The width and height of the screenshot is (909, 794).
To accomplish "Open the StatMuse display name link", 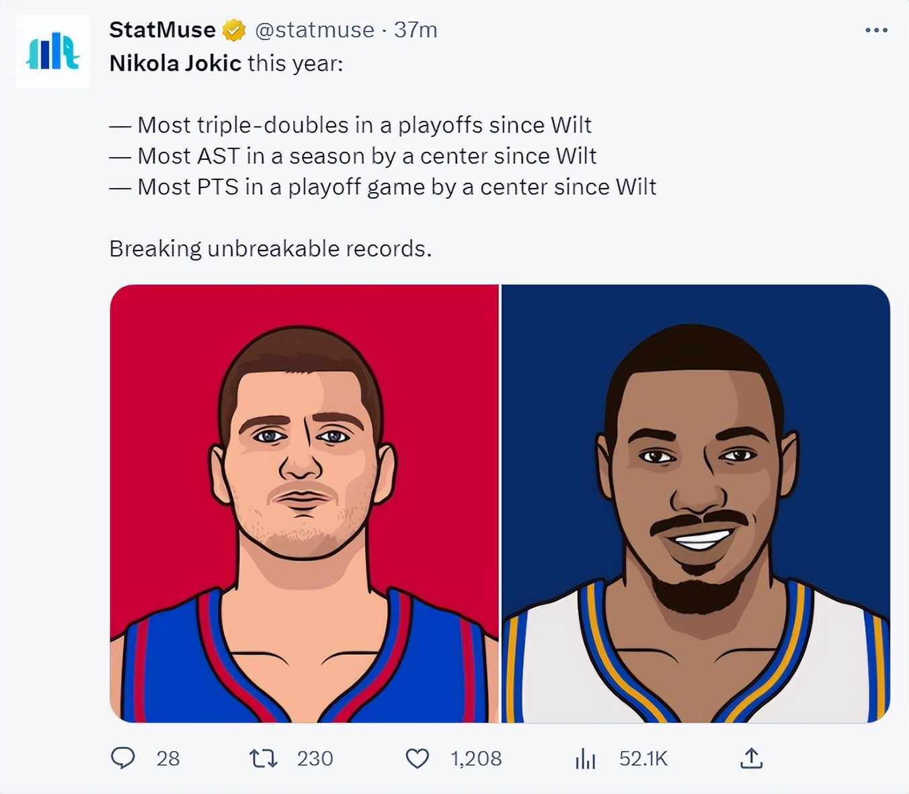I will pos(162,30).
